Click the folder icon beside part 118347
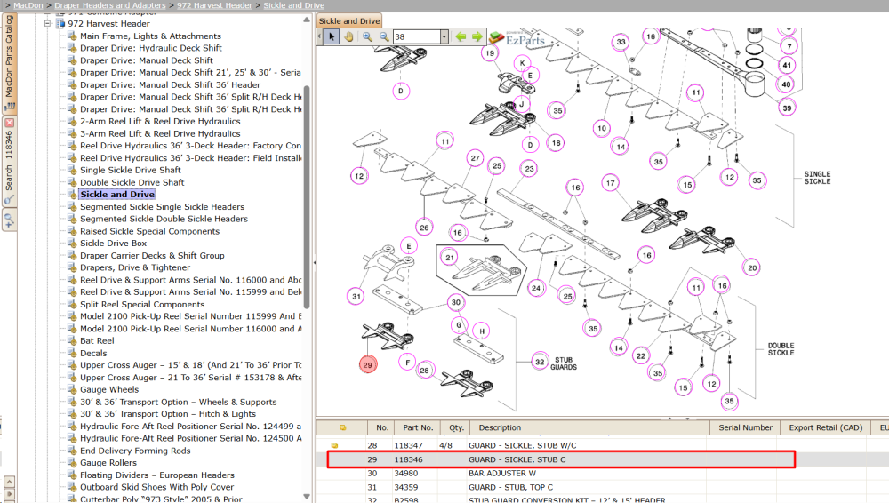This screenshot has height=503, width=889. pyautogui.click(x=334, y=445)
